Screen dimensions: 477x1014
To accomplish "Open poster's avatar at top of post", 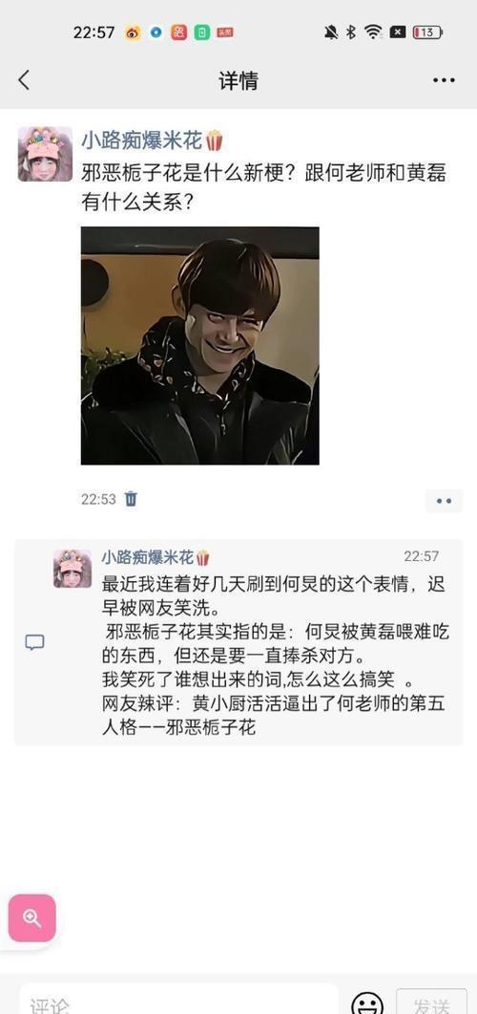I will click(45, 154).
